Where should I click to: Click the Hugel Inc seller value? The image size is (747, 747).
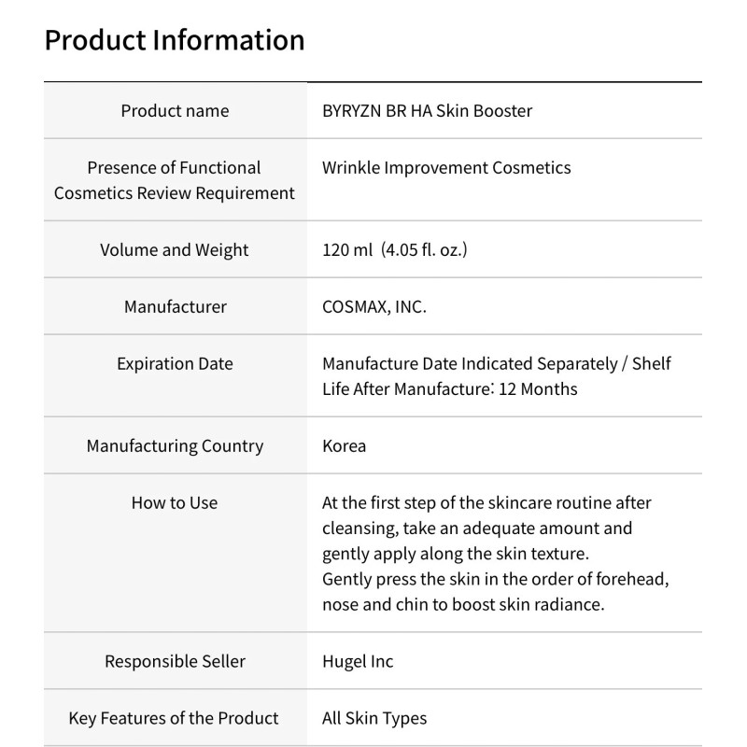click(358, 662)
